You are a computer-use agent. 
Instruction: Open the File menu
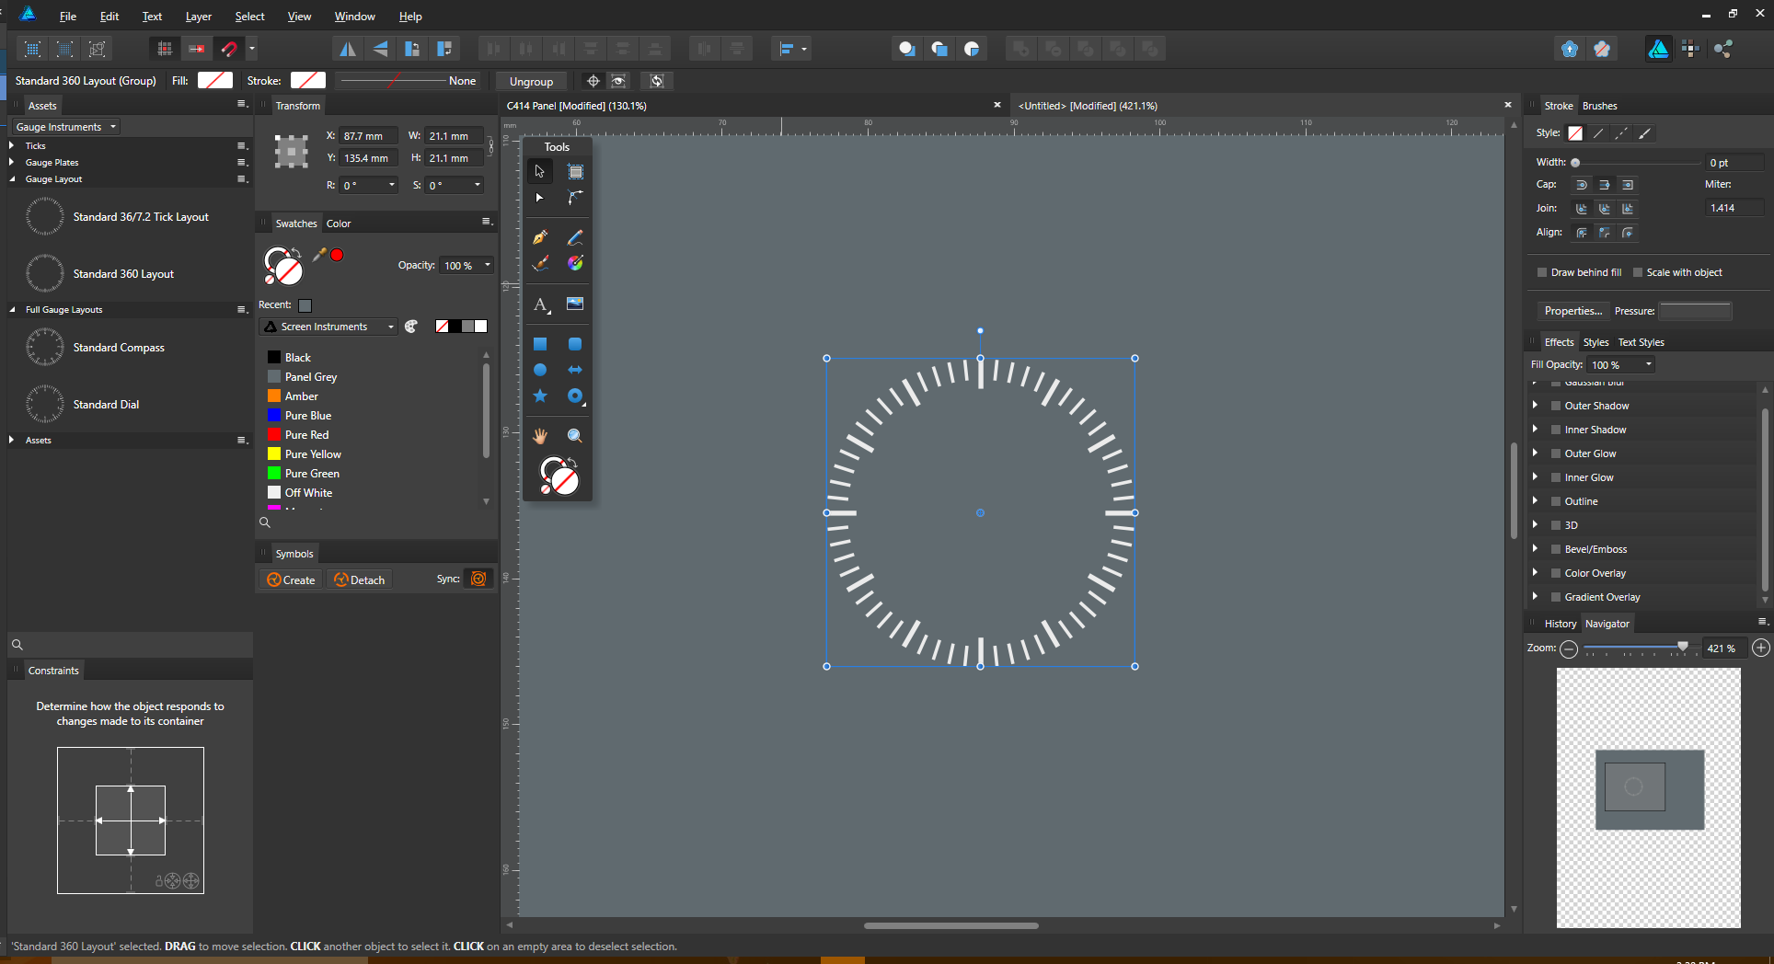pyautogui.click(x=68, y=17)
